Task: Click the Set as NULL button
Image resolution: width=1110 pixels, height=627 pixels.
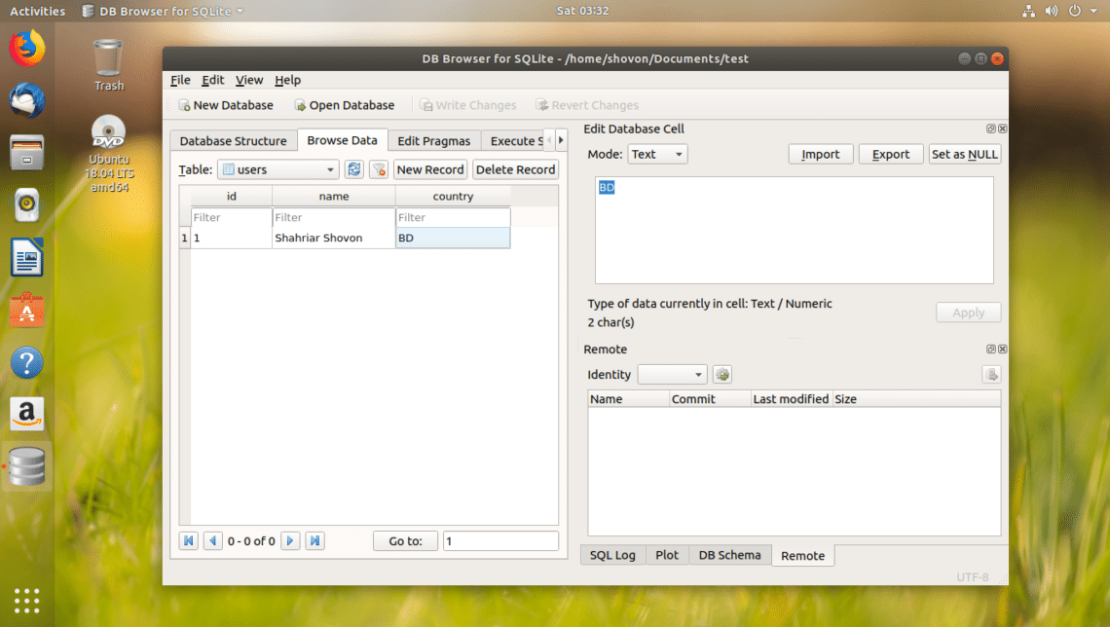Action: pos(965,153)
